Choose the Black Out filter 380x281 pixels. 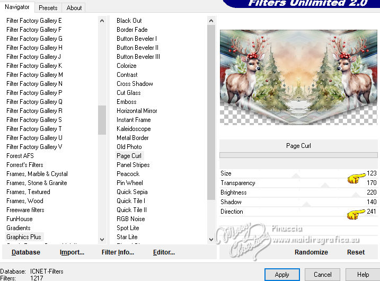click(129, 21)
